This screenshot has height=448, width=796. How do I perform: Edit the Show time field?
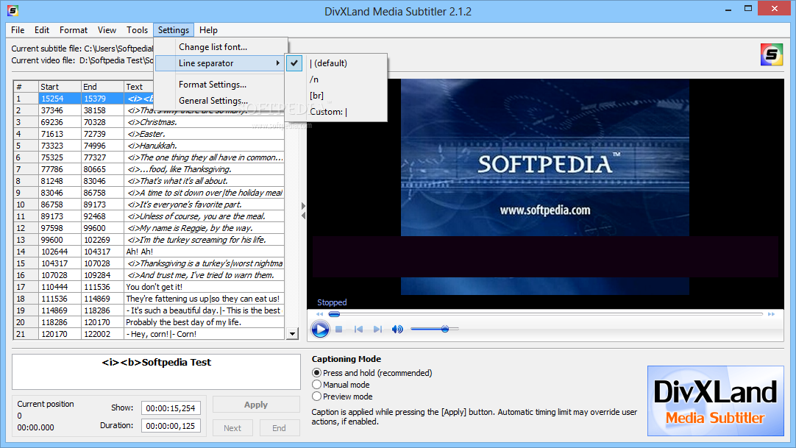click(x=171, y=408)
